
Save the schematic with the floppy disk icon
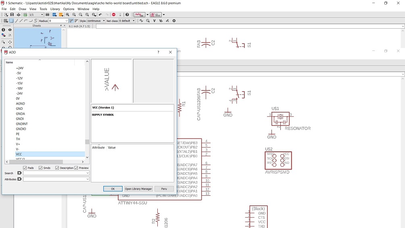[x=12, y=15]
